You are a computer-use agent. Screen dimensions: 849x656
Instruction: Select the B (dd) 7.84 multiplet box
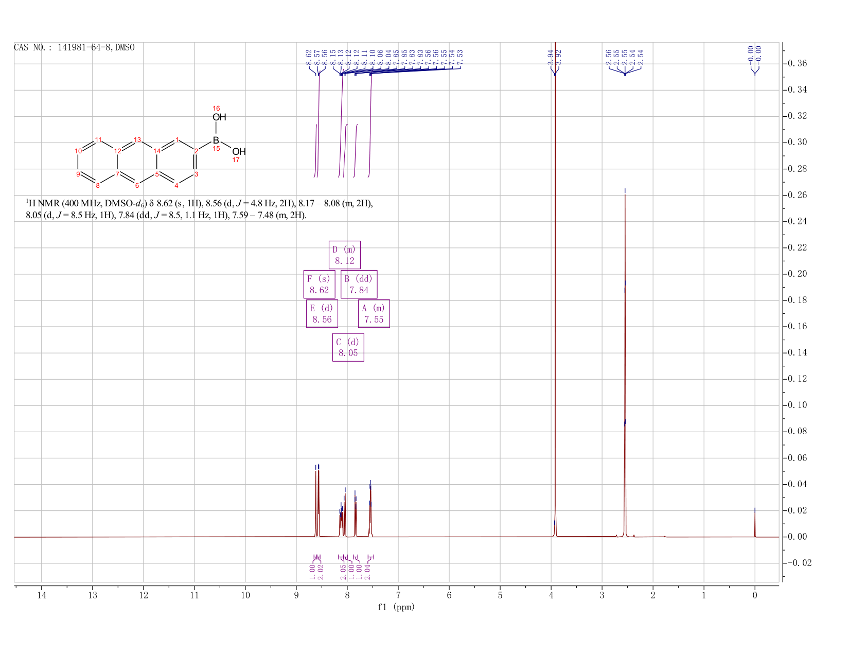359,285
